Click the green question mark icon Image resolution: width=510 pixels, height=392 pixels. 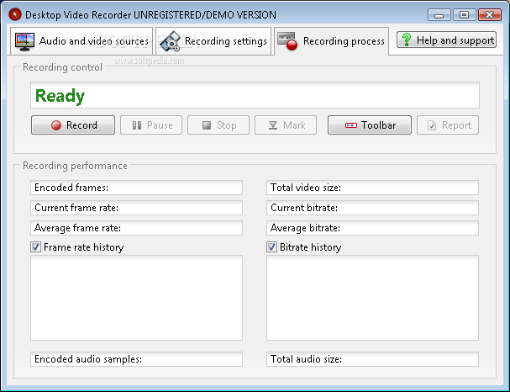[407, 40]
